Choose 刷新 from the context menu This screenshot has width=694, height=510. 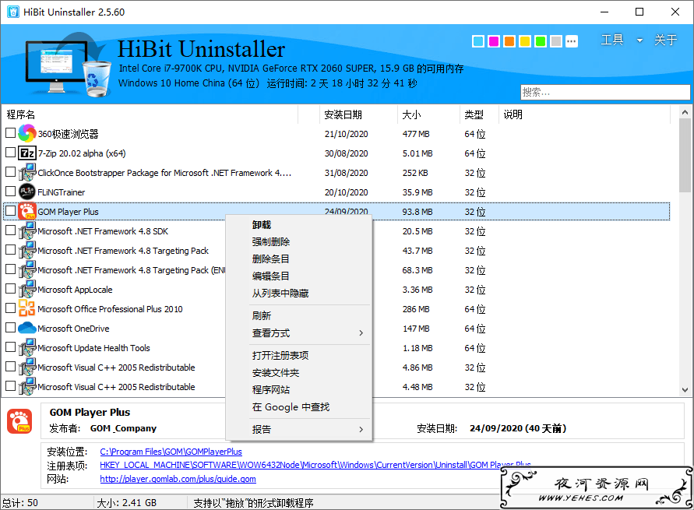(299, 315)
